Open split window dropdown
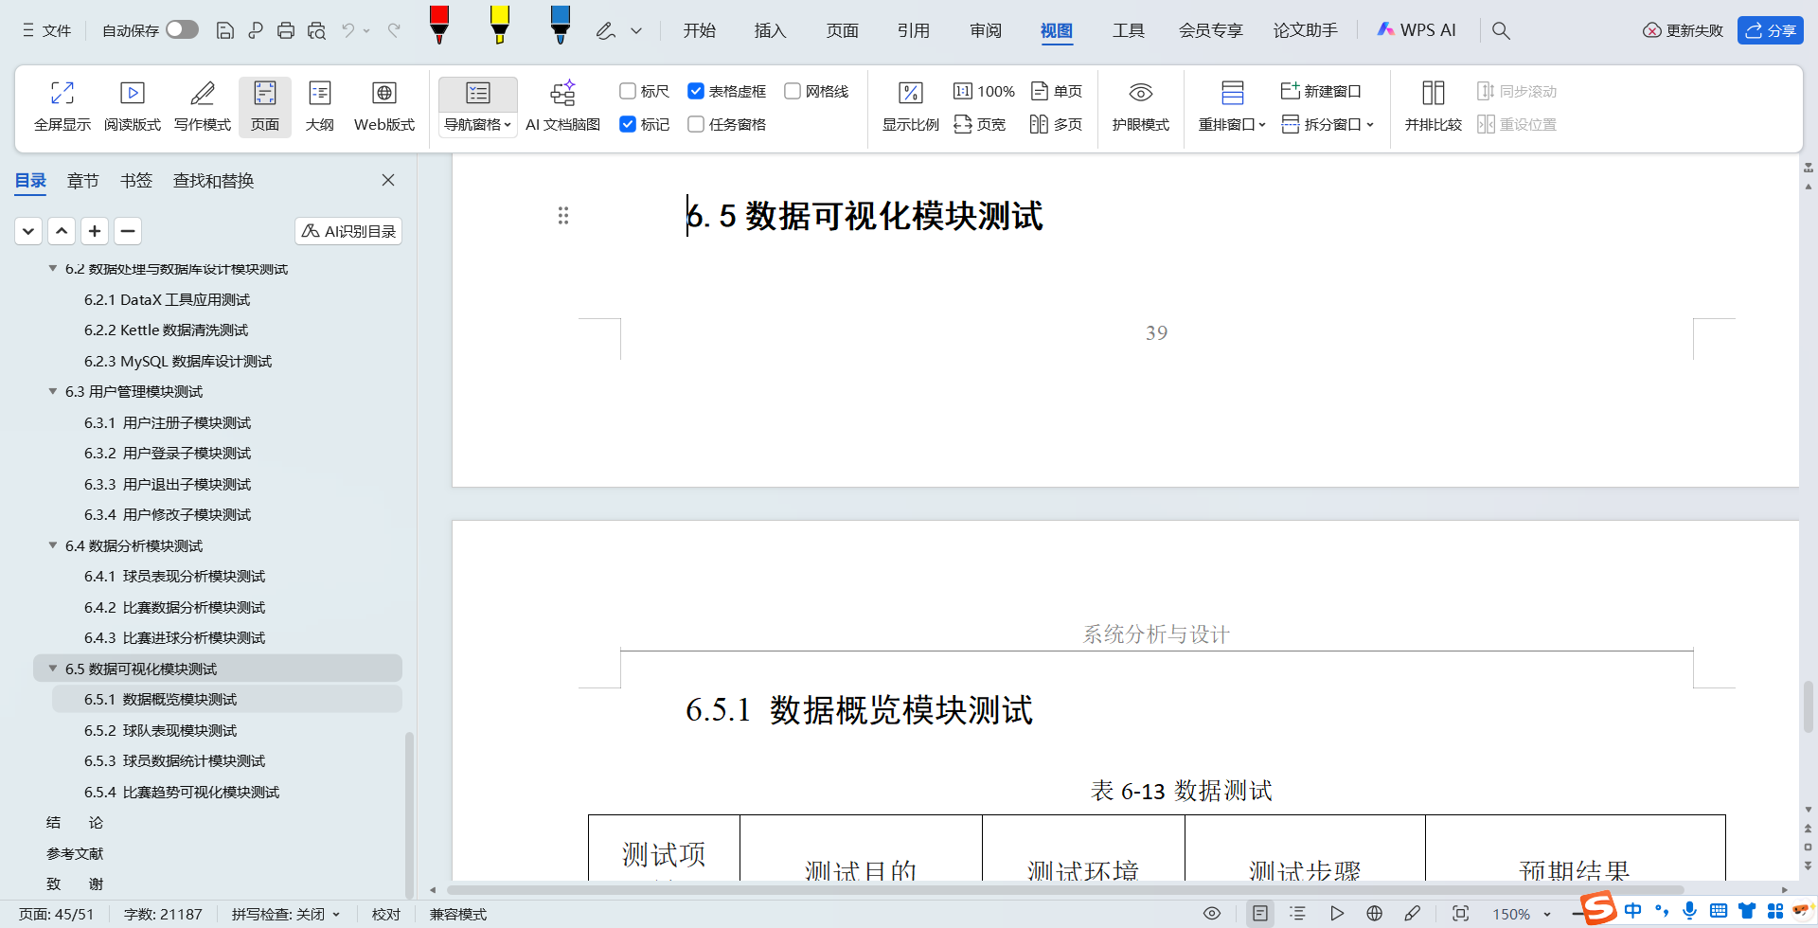 (x=1328, y=124)
